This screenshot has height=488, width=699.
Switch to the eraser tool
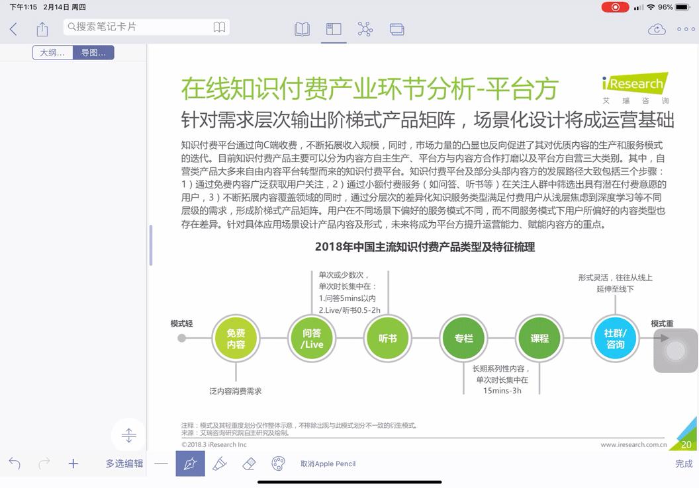(x=248, y=464)
